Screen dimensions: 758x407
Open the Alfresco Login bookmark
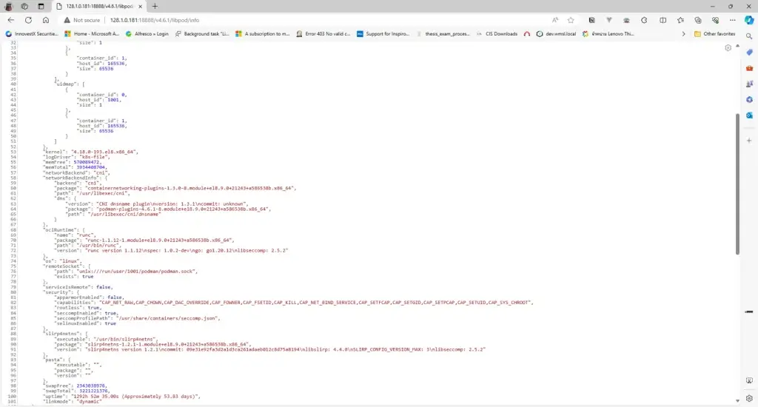coord(147,34)
